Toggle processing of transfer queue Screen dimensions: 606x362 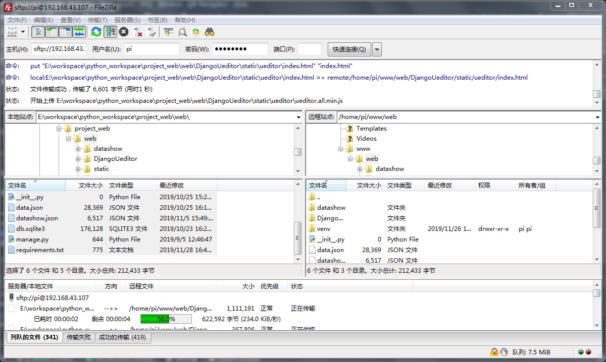[110, 32]
